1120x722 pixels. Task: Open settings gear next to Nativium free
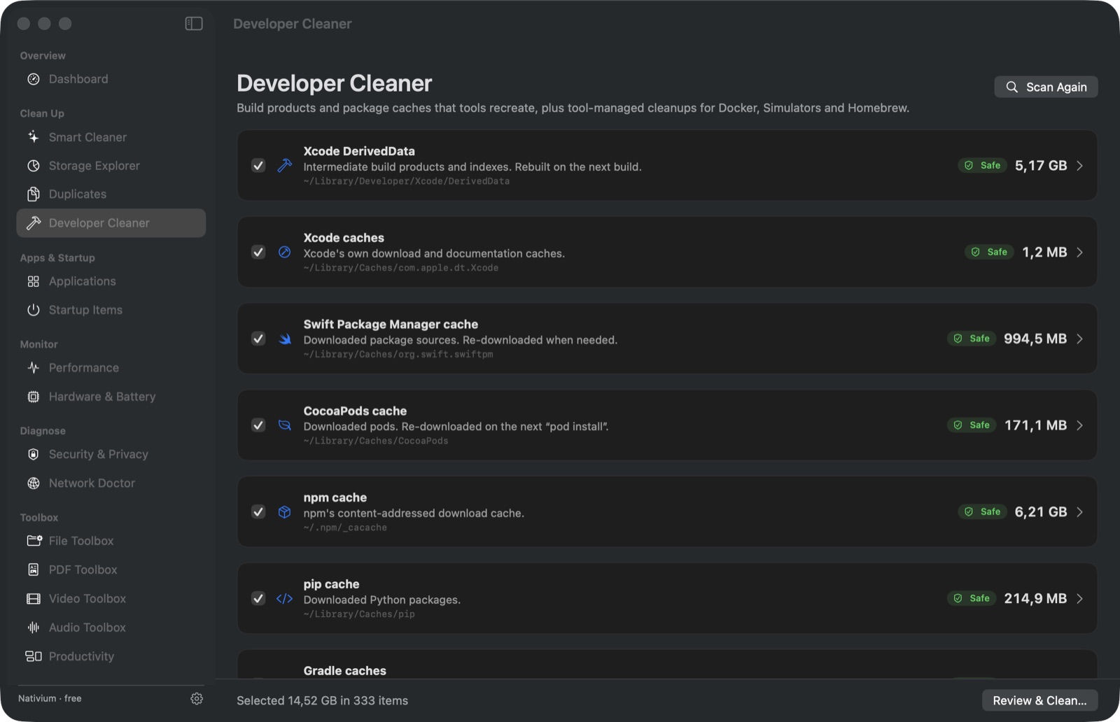197,698
